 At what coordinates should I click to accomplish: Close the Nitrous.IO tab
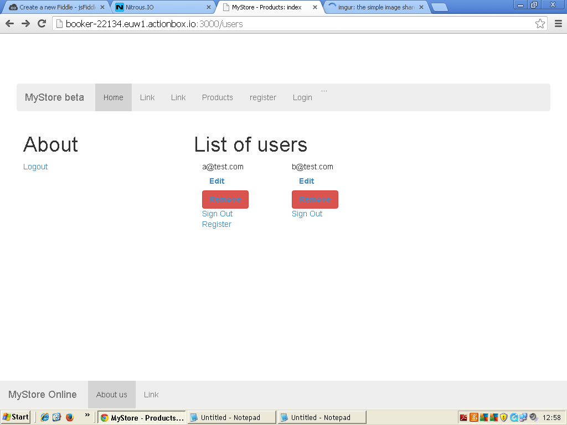pos(209,7)
